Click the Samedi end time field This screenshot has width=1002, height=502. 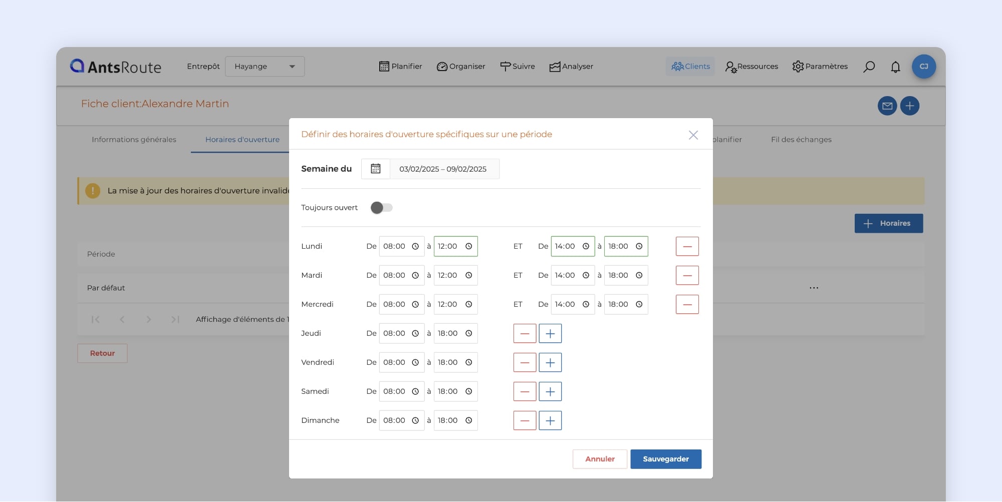tap(448, 392)
